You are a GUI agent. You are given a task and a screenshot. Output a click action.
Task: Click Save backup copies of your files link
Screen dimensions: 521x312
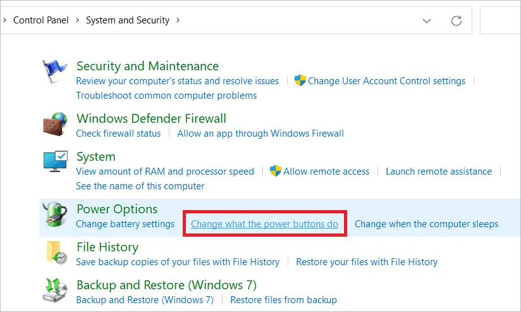point(178,262)
